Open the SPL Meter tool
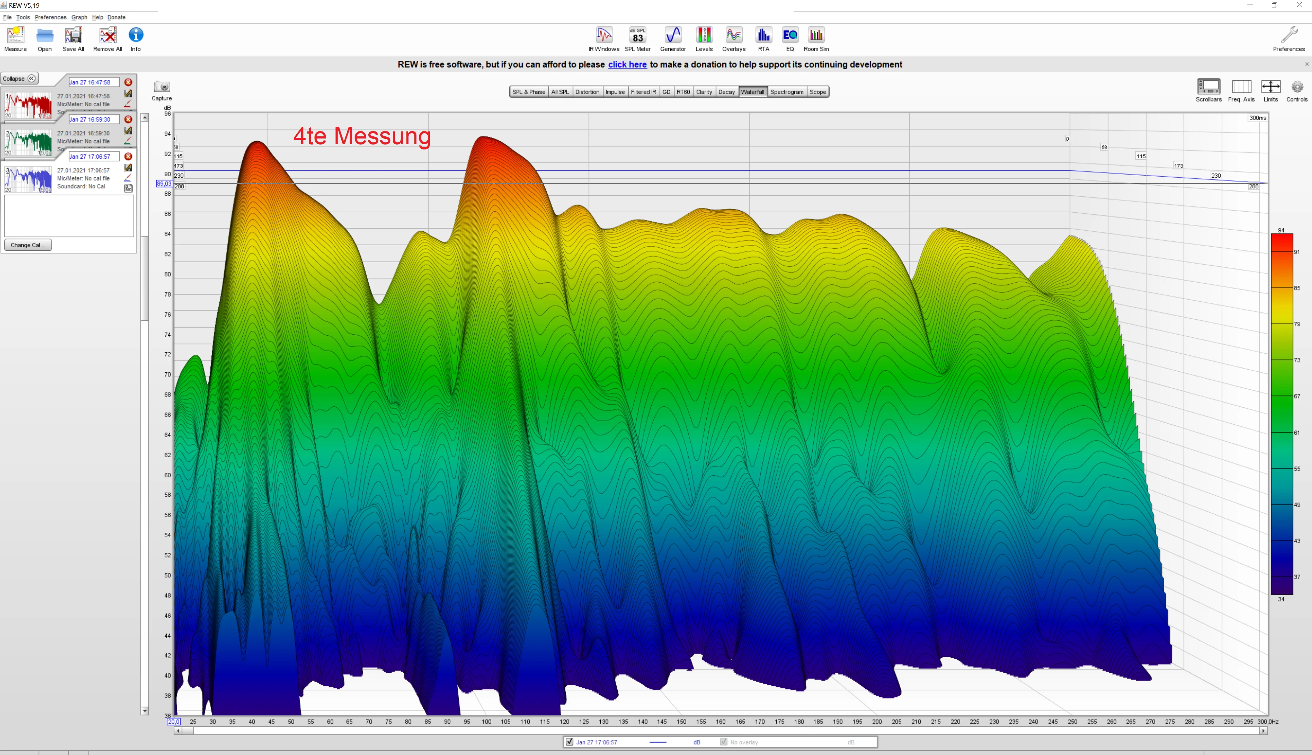The image size is (1312, 755). click(637, 40)
